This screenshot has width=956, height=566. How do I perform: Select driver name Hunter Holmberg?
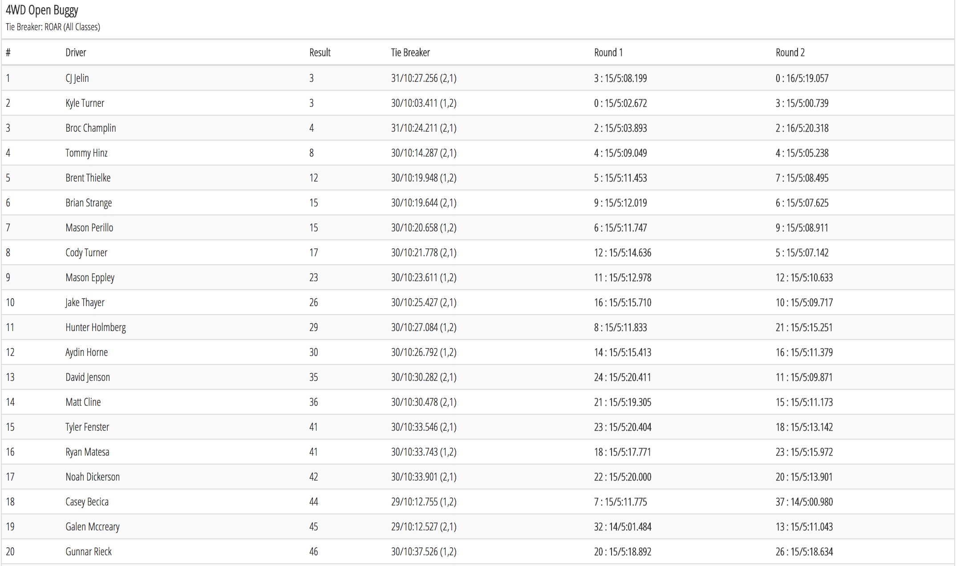pos(96,327)
